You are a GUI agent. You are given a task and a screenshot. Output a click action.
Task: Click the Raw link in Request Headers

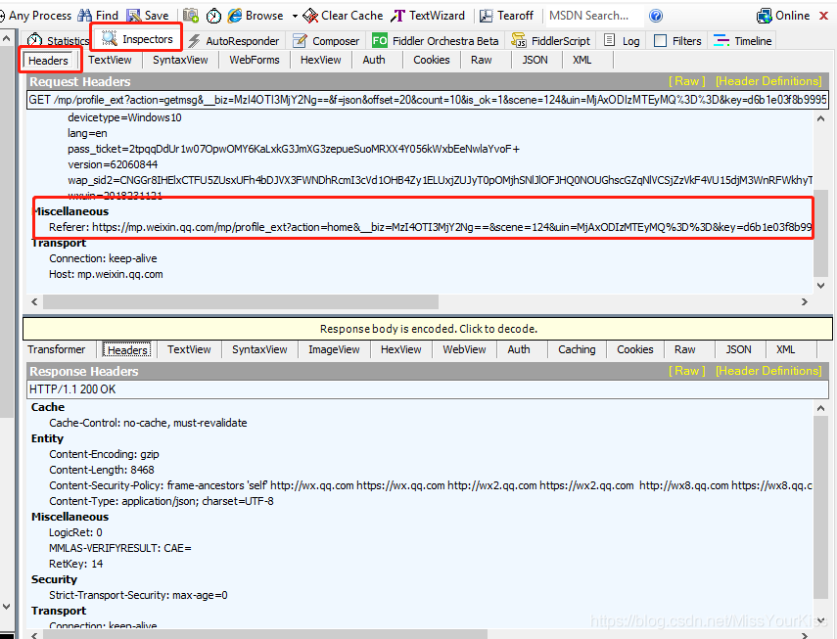click(x=687, y=81)
